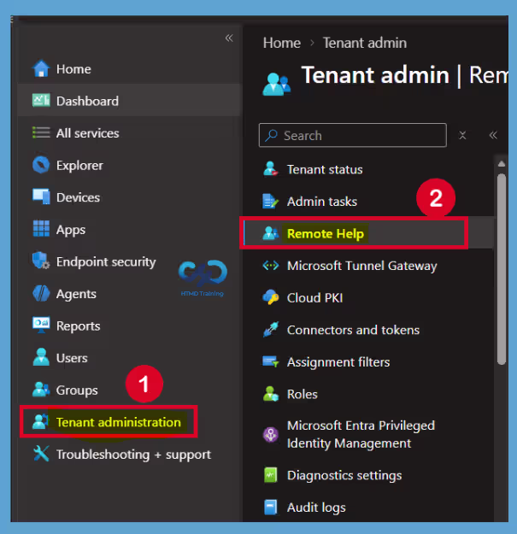The image size is (517, 534).
Task: Open Admin tasks text entry
Action: coord(322,202)
